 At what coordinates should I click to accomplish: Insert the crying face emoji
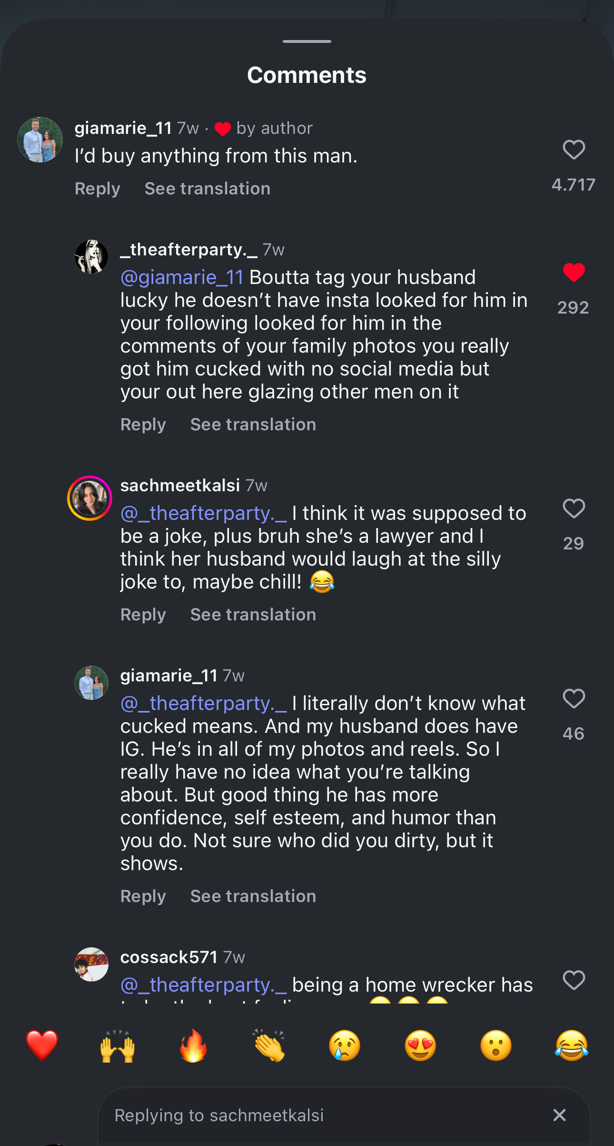pyautogui.click(x=345, y=1045)
